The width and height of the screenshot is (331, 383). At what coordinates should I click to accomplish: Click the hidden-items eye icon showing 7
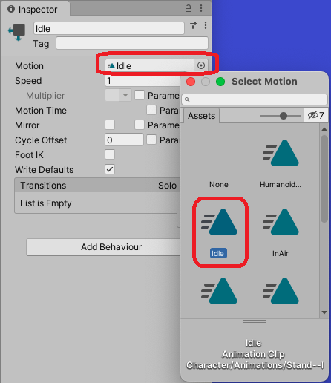click(x=315, y=115)
